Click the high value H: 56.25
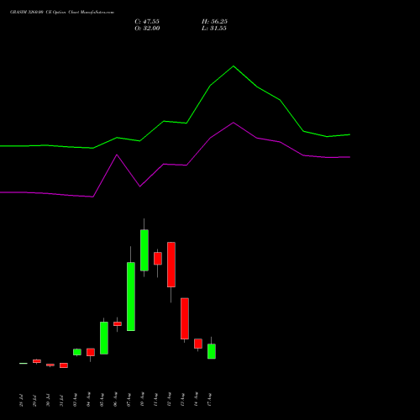 click(x=214, y=22)
